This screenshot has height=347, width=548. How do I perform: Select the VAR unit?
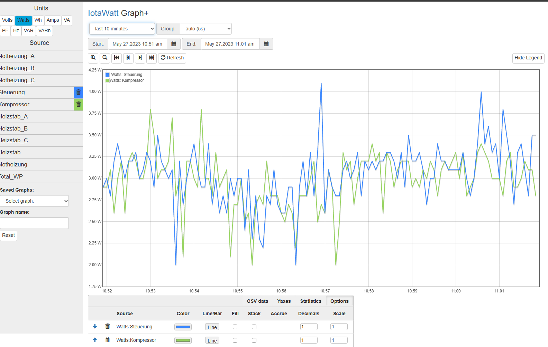[x=29, y=31]
